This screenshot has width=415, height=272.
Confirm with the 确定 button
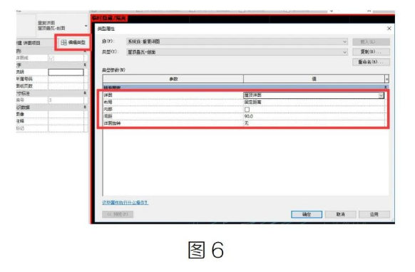(x=307, y=214)
